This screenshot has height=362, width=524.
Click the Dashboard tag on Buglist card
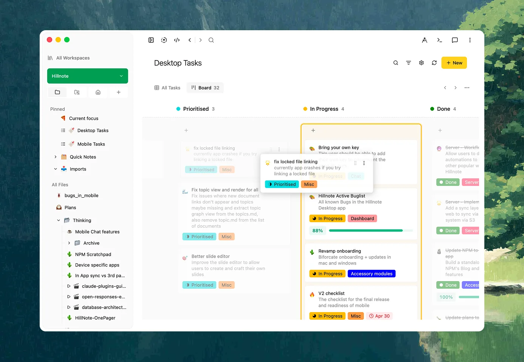(362, 218)
